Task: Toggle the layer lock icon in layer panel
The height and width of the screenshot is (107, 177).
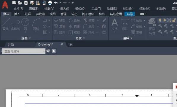Action: [x=174, y=20]
